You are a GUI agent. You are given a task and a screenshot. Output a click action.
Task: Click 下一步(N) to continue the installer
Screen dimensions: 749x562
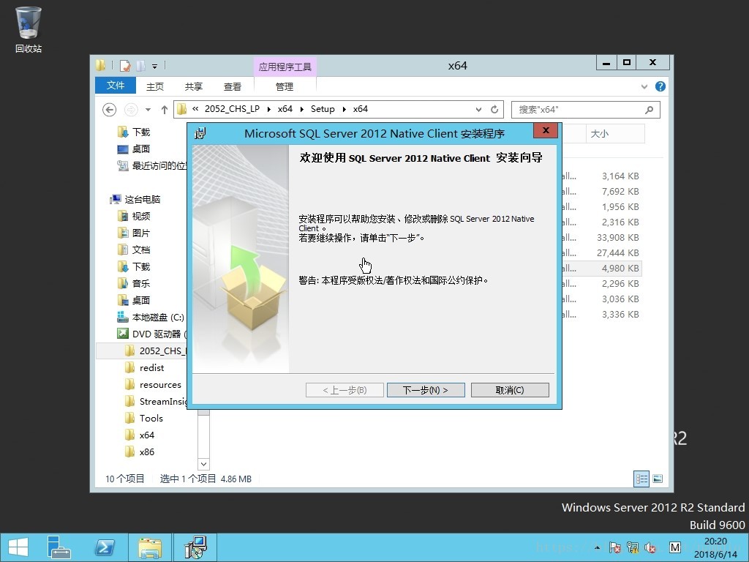coord(426,390)
